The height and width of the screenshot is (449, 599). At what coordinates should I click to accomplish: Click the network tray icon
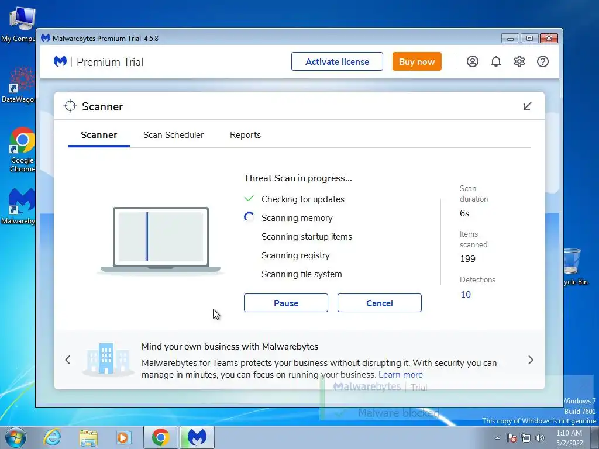[x=526, y=438]
